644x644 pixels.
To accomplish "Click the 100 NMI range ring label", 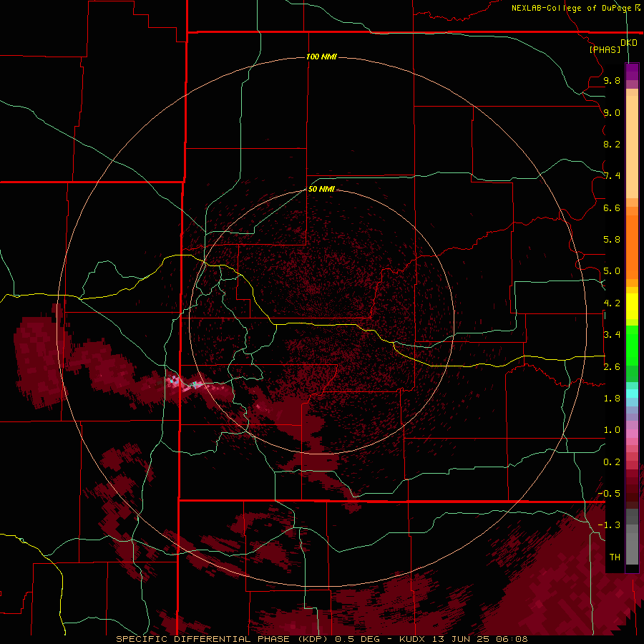I will 321,57.
